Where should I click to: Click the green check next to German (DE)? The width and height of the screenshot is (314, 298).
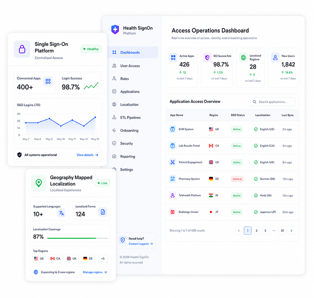click(256, 179)
